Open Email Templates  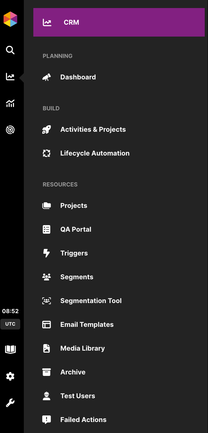pos(87,325)
